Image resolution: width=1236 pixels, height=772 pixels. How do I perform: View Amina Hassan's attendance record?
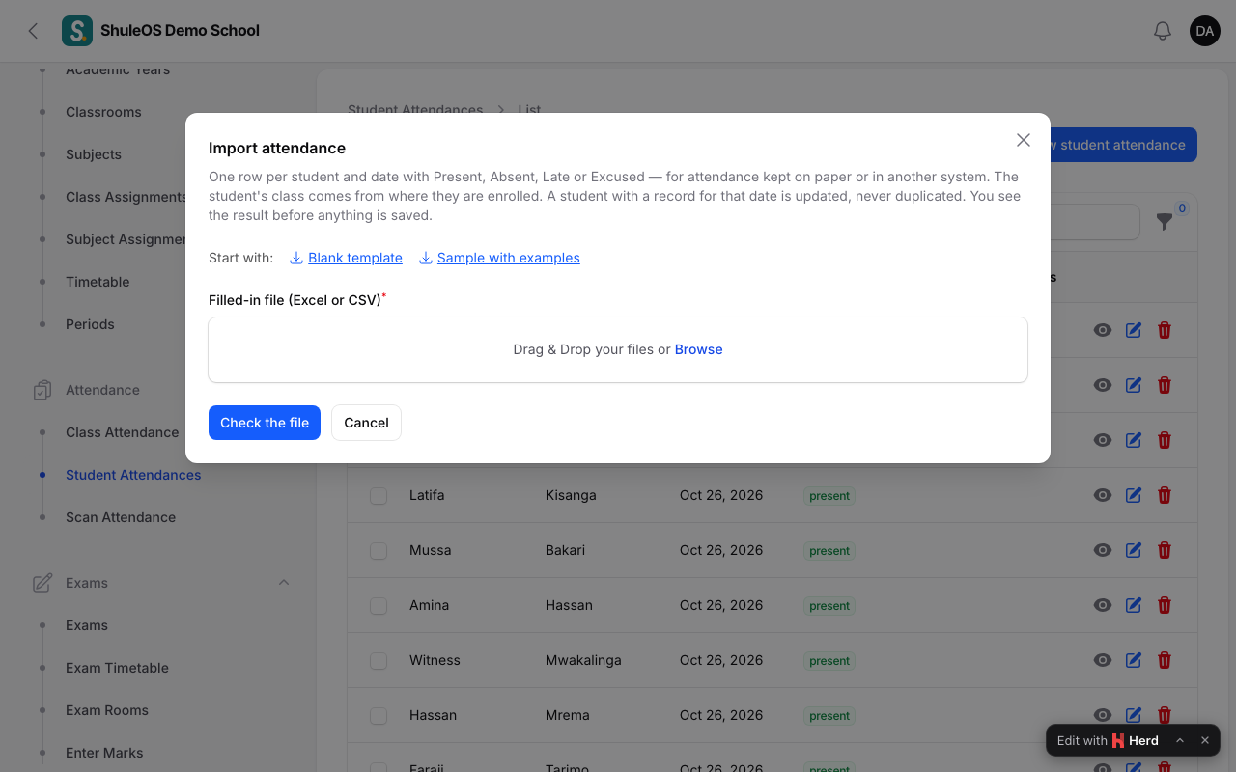coord(1103,605)
